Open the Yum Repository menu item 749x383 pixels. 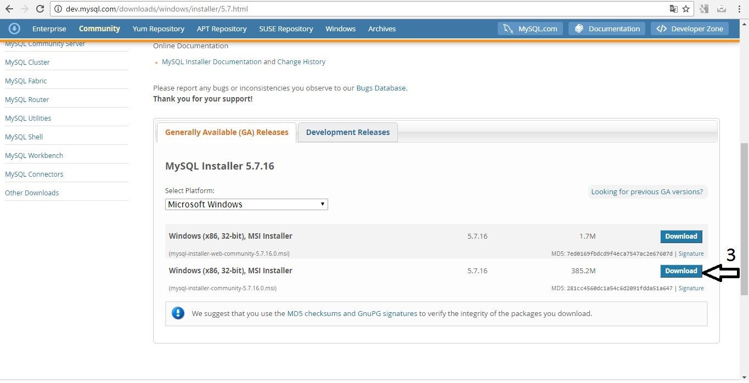pos(158,29)
